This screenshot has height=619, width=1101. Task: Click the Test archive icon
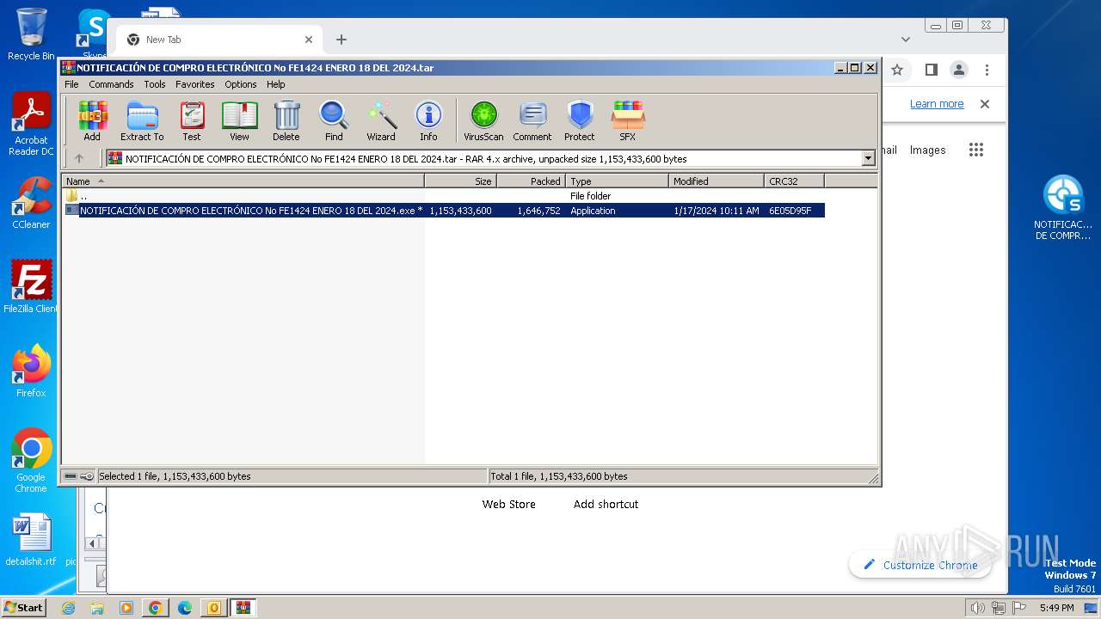(192, 120)
